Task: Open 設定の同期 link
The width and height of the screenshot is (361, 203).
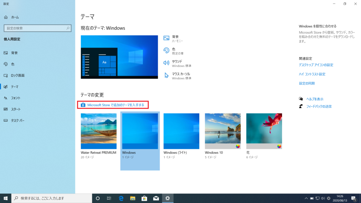Action: [307, 83]
